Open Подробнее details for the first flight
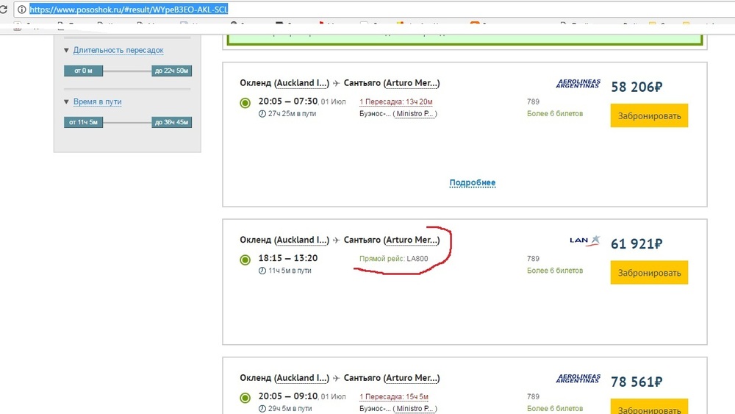The width and height of the screenshot is (735, 414). click(473, 182)
